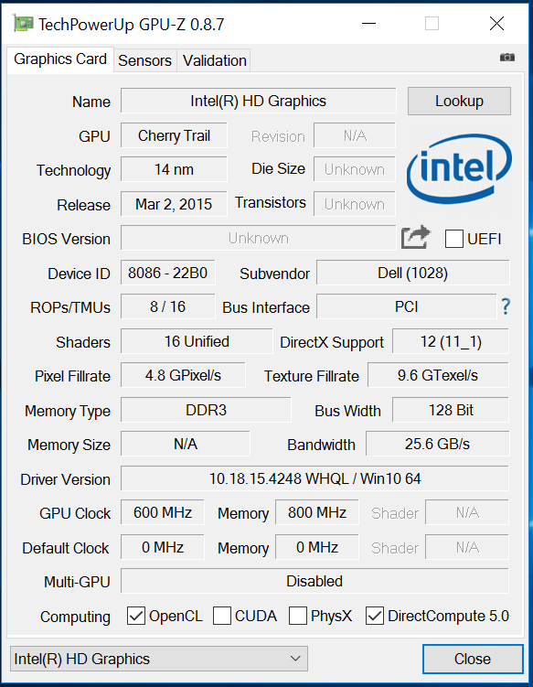Click the BIOS export share icon
533x687 pixels.
pos(416,237)
